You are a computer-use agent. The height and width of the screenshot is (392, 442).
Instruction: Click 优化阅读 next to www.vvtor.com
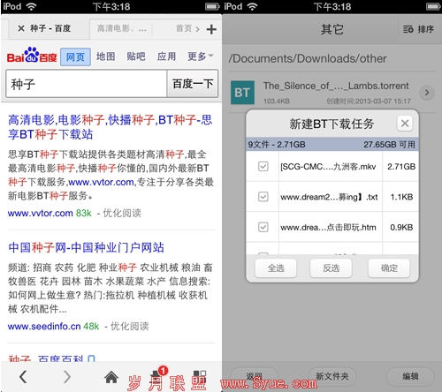122,213
